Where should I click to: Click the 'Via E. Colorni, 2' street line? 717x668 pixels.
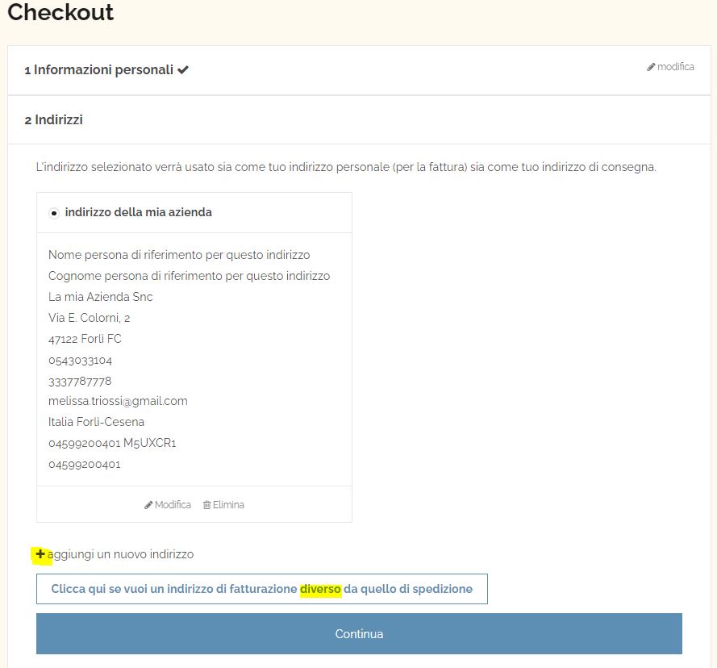click(x=90, y=318)
